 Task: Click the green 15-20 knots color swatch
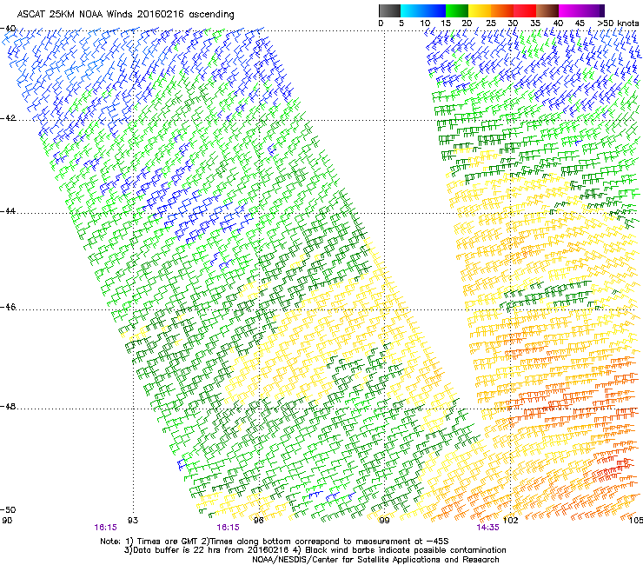457,10
